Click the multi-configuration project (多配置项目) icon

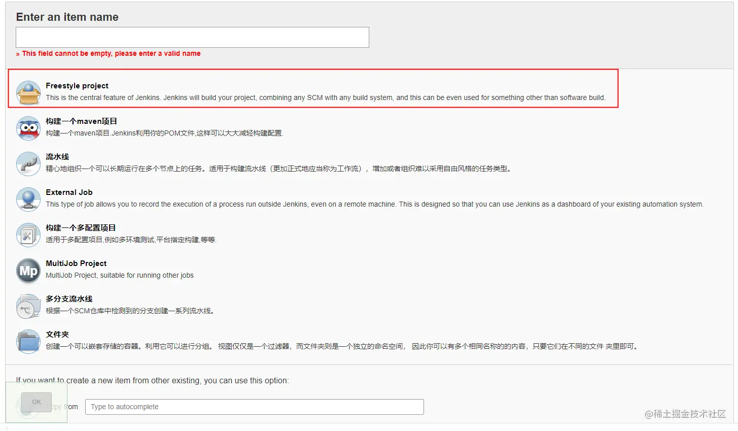[28, 235]
